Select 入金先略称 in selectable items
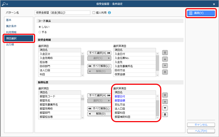 60,58
